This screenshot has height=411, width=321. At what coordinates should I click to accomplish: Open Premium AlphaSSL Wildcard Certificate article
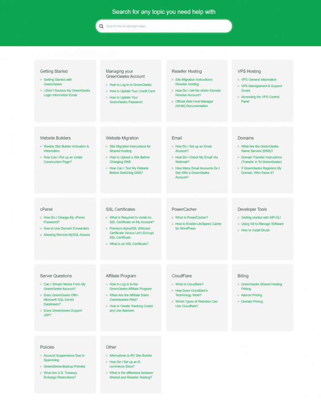click(x=132, y=233)
